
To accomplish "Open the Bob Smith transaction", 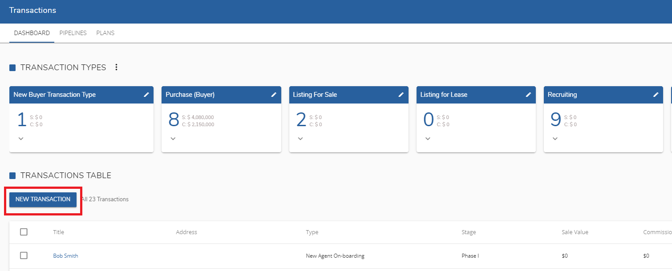I will (x=65, y=255).
